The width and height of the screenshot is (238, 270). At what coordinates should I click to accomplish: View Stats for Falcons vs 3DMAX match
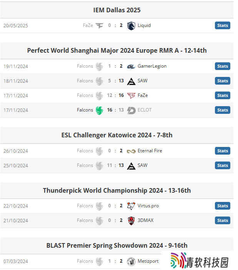[x=222, y=221]
